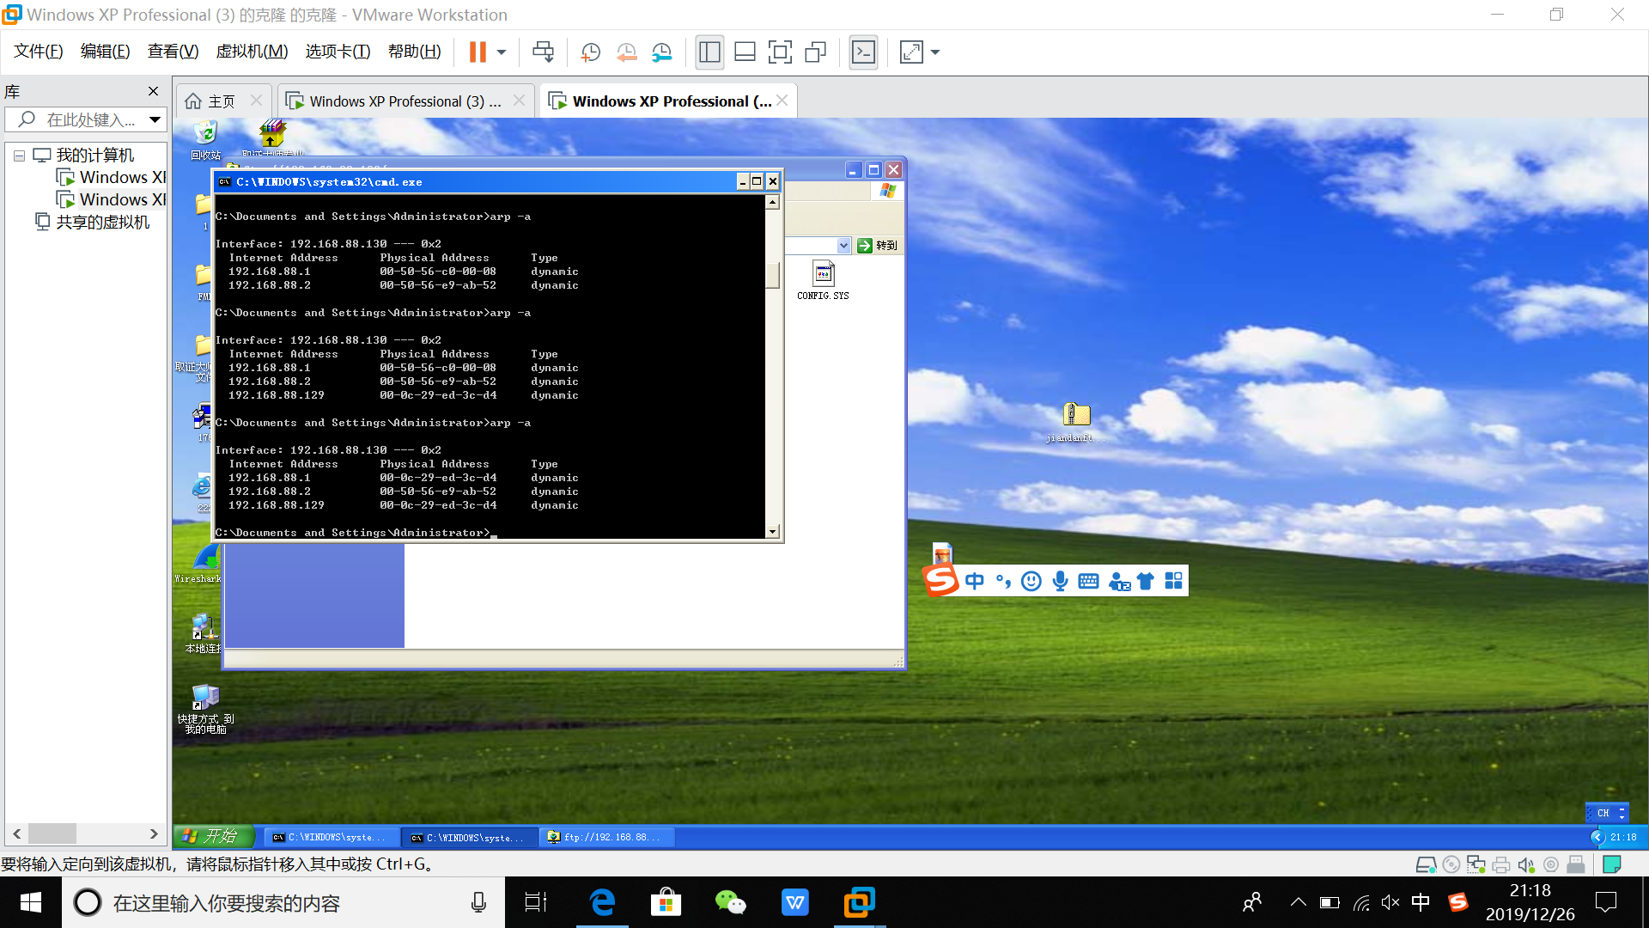Switch to Unity mode icon

tap(815, 52)
